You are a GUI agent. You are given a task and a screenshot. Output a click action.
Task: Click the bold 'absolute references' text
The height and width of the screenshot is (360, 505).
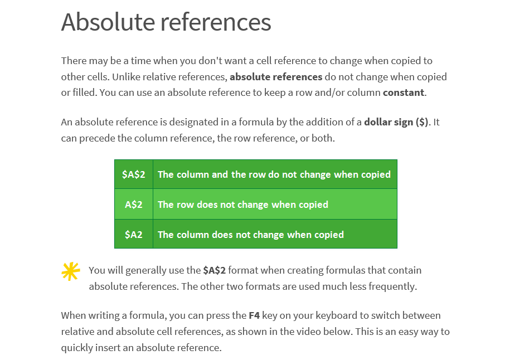pos(276,77)
